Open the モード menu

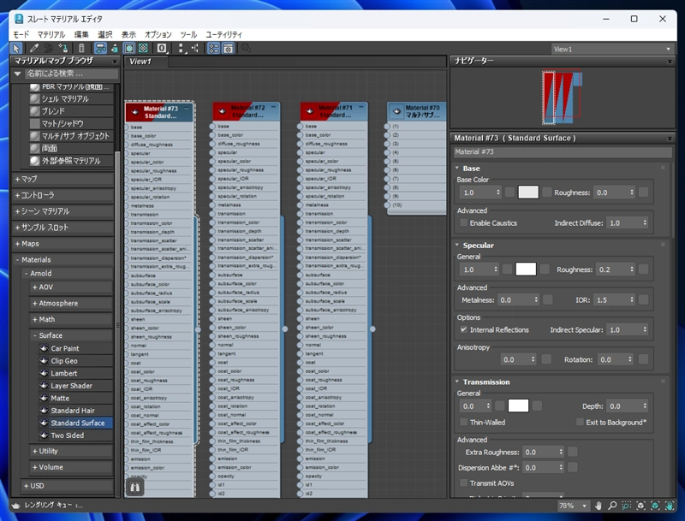click(21, 34)
